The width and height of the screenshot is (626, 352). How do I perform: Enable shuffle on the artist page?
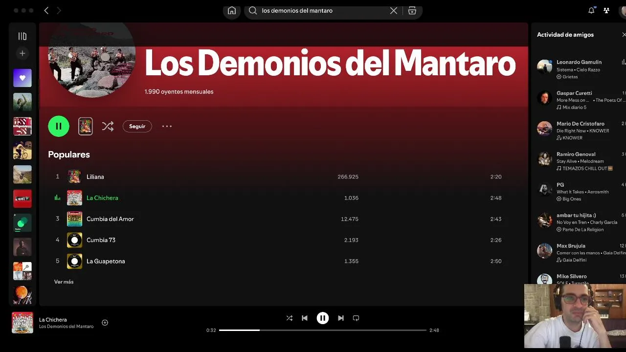coord(108,126)
